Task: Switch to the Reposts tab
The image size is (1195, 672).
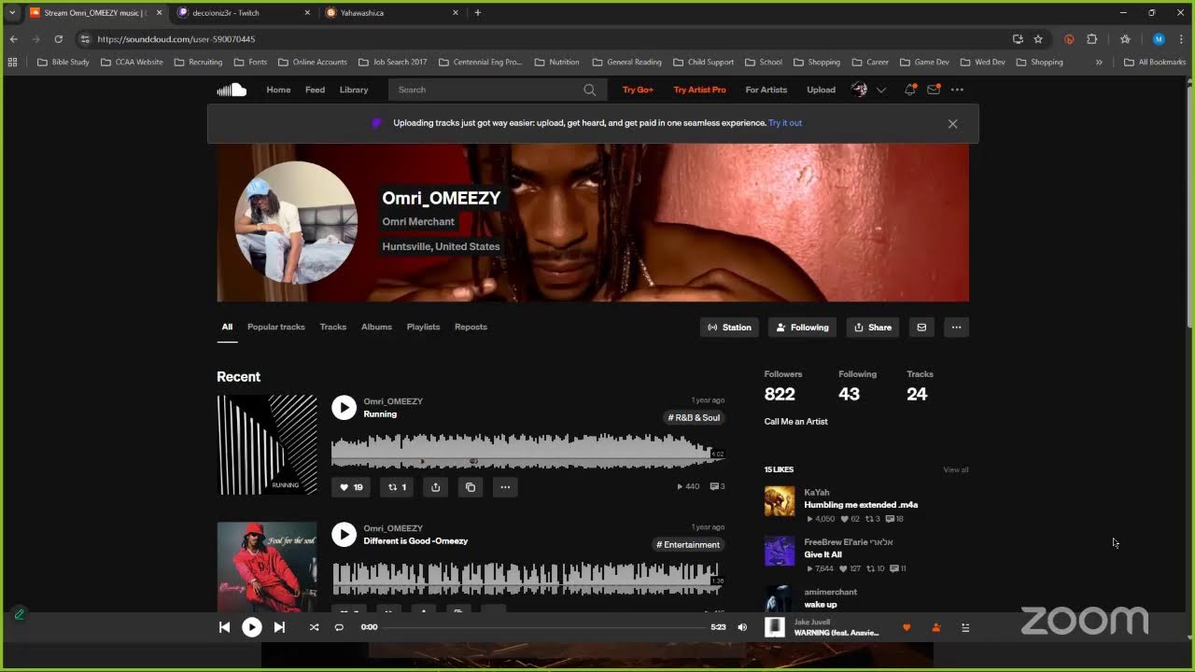Action: pos(471,327)
